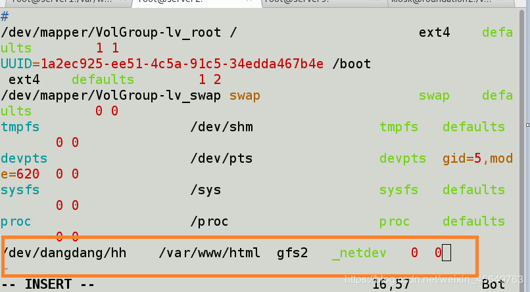This screenshot has width=530, height=292.
Task: Click the e=620 option continuation
Action: 20,174
